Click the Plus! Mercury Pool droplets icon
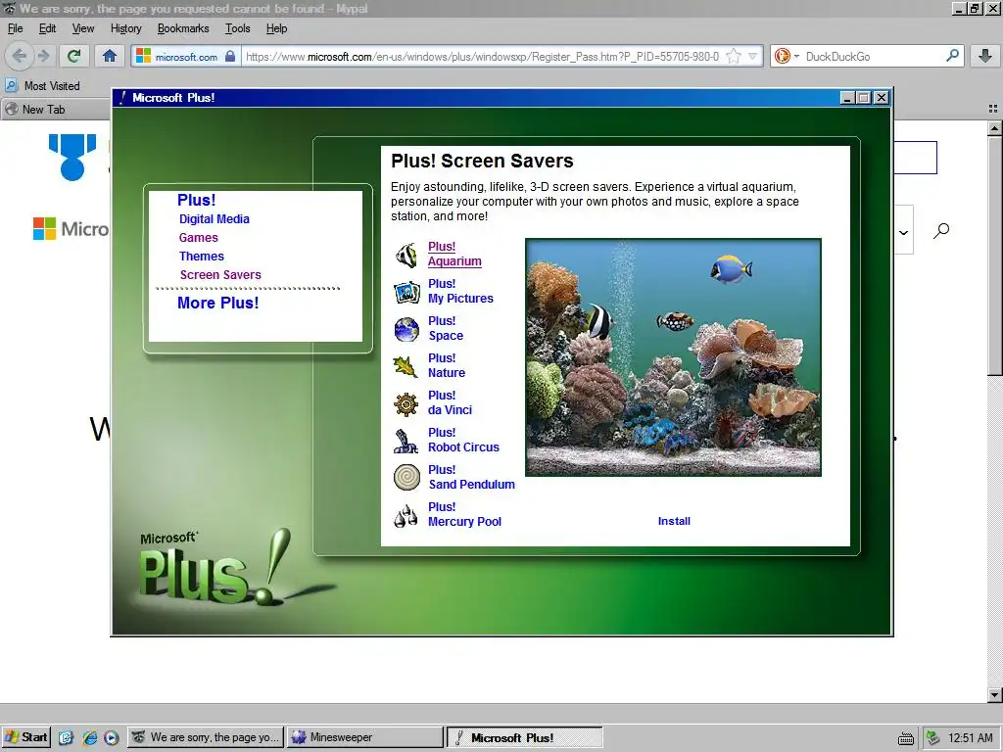The width and height of the screenshot is (1003, 752). [x=406, y=515]
